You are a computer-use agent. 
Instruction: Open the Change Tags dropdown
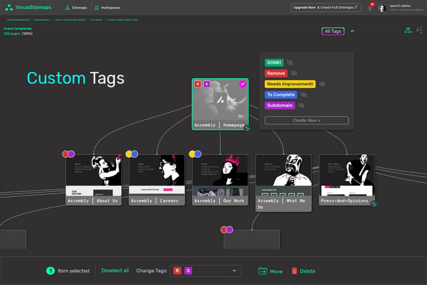point(234,271)
